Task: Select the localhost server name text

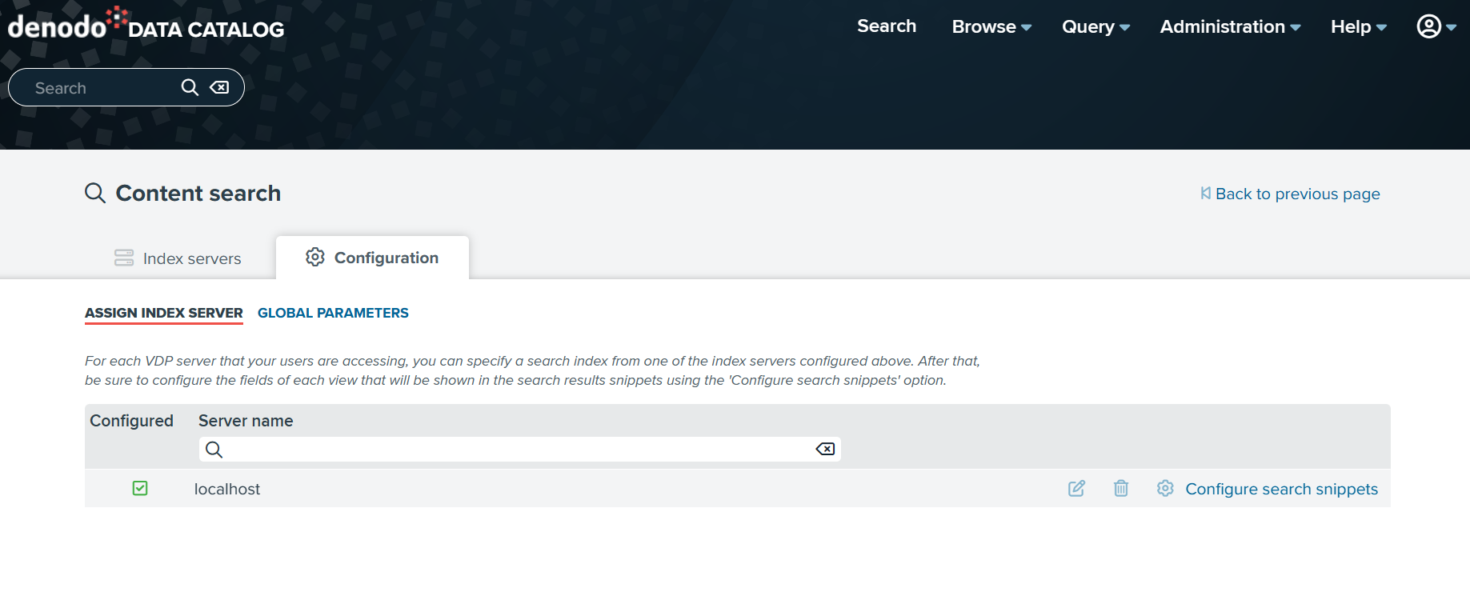Action: click(x=227, y=489)
